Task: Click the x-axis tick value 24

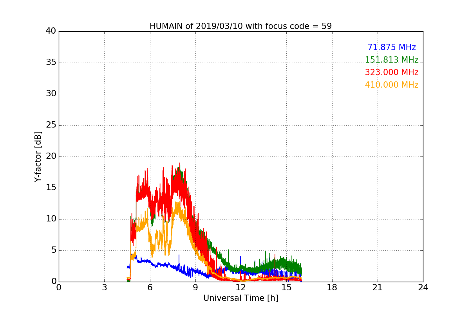Action: (423, 288)
